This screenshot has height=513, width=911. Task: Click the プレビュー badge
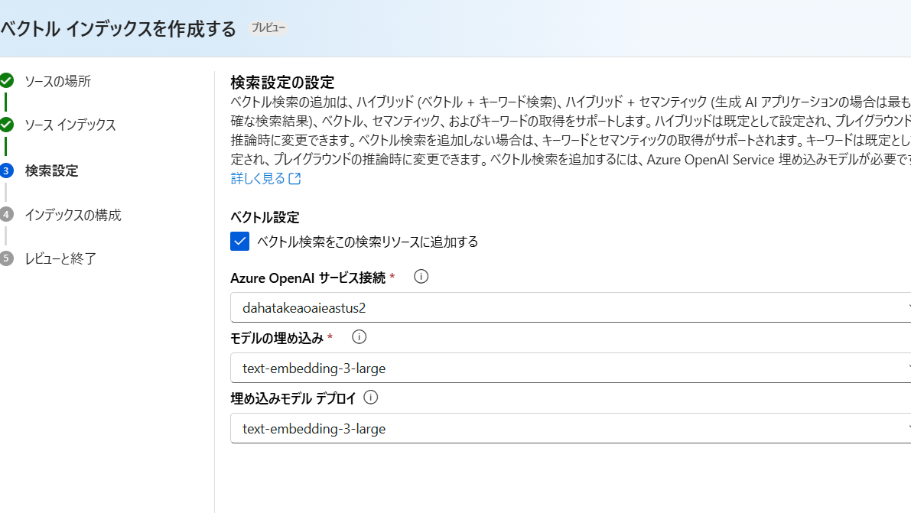pyautogui.click(x=268, y=28)
